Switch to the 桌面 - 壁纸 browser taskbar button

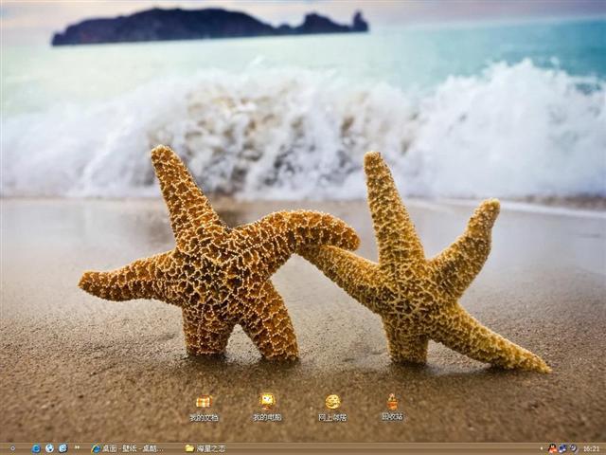click(128, 448)
